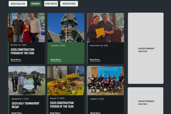Image resolution: width=171 pixels, height=114 pixels.
Task: Open the Event Recaps tab
Action: (51, 4)
